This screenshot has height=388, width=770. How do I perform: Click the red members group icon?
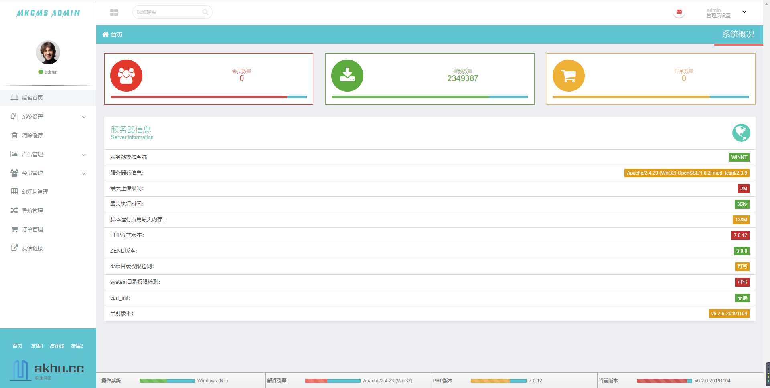coord(126,76)
